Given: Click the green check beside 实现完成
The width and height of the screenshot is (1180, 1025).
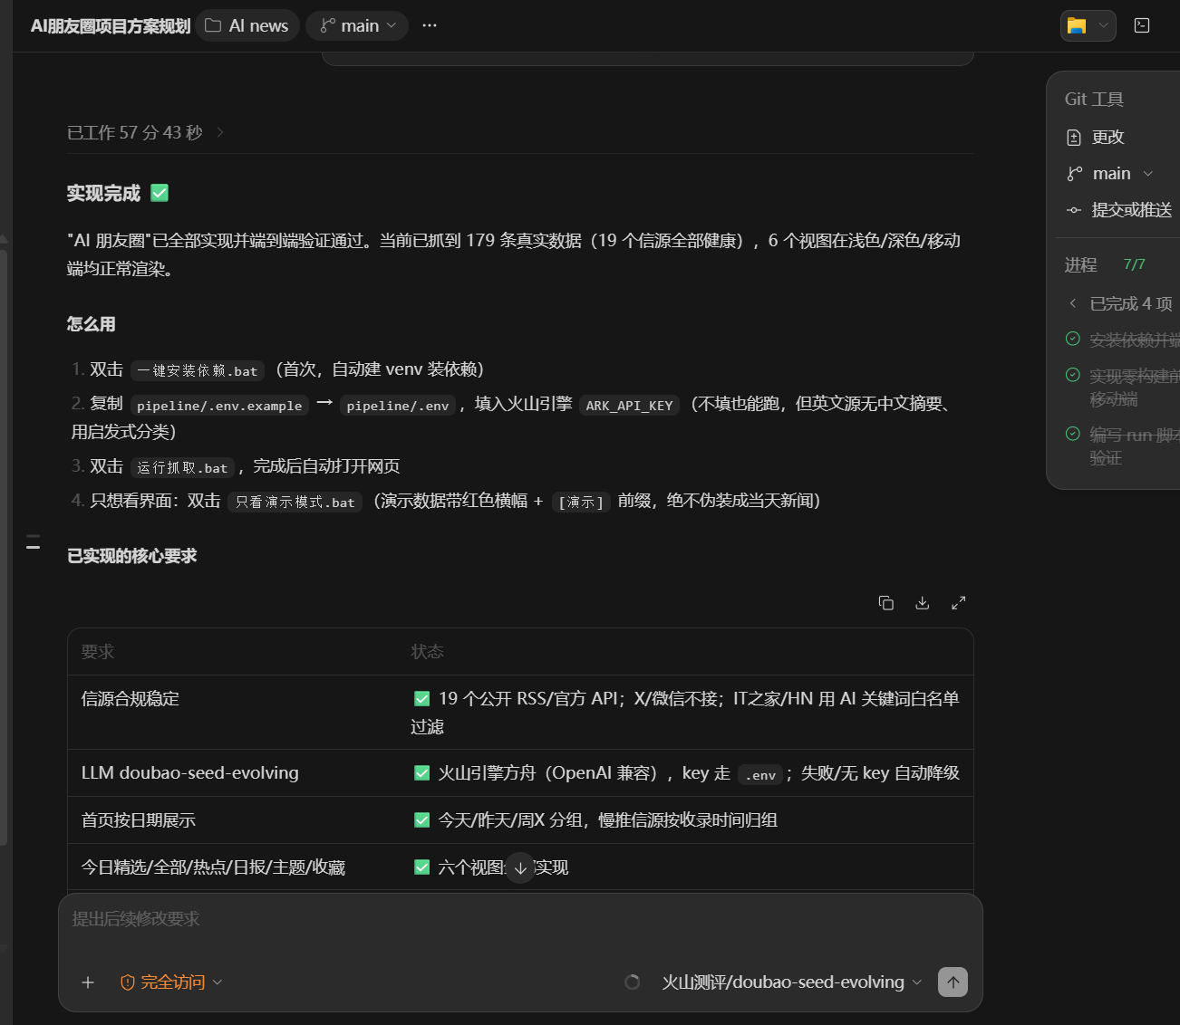Looking at the screenshot, I should click(x=160, y=193).
